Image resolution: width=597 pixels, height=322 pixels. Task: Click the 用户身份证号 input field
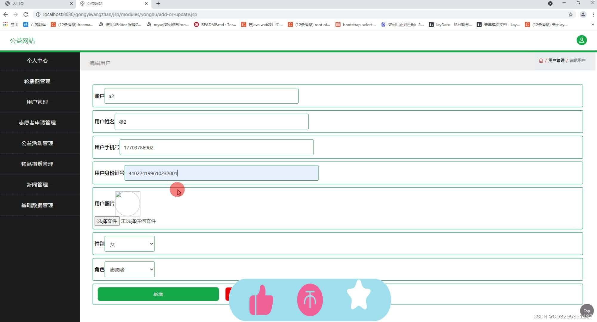[x=221, y=173]
